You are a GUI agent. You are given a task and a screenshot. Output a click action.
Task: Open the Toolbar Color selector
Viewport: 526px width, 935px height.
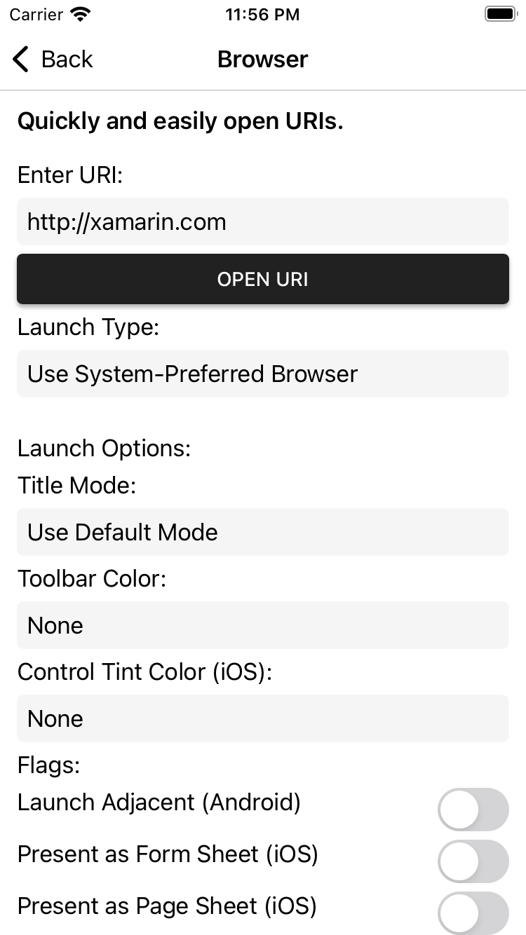[263, 625]
